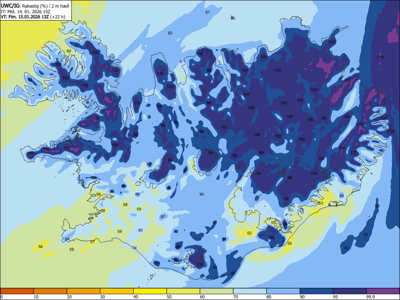Click the map value '81' over the northern sea

click(208, 12)
